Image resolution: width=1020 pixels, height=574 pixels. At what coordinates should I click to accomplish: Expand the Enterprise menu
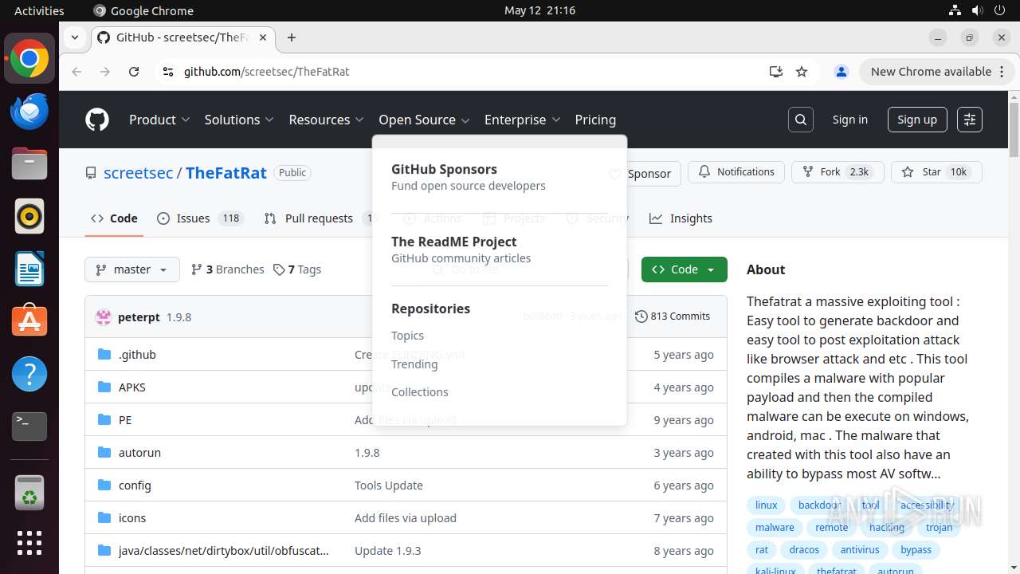(x=523, y=120)
